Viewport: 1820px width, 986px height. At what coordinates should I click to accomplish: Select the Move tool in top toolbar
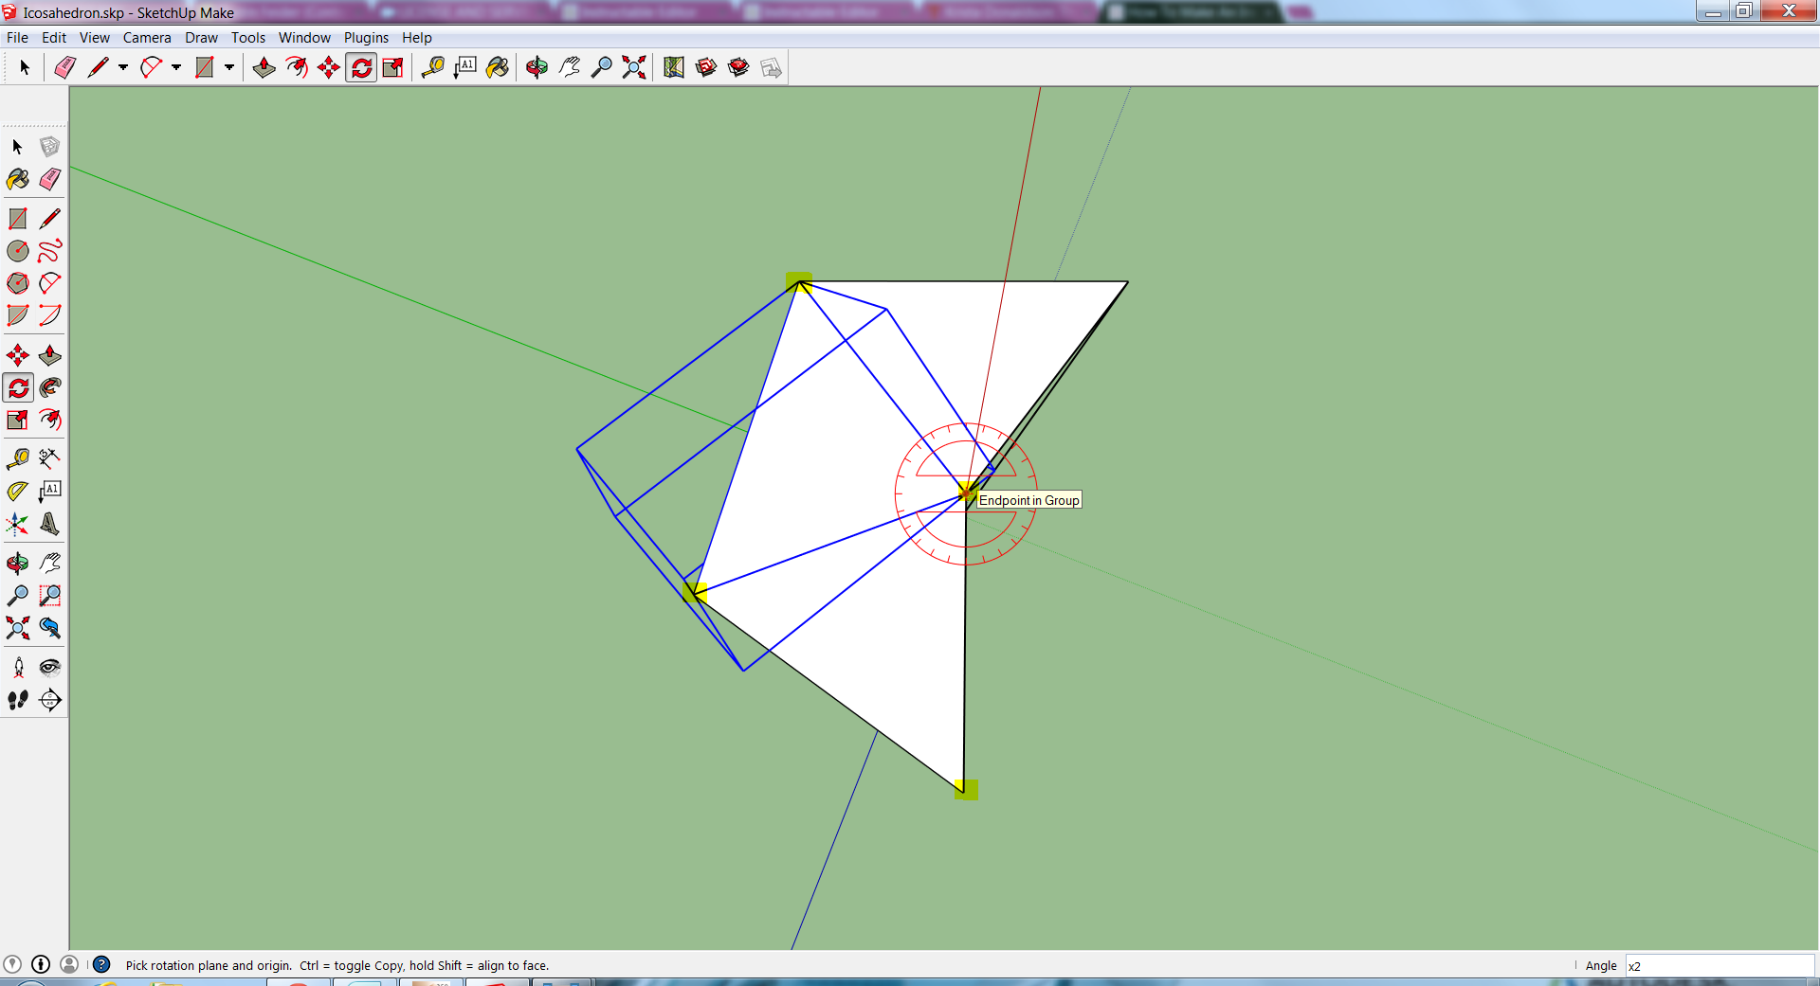[329, 67]
